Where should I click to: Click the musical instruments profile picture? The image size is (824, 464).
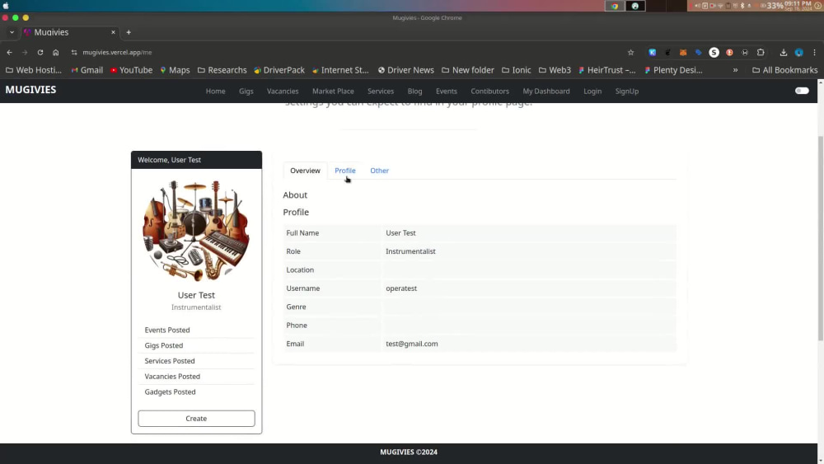196,232
